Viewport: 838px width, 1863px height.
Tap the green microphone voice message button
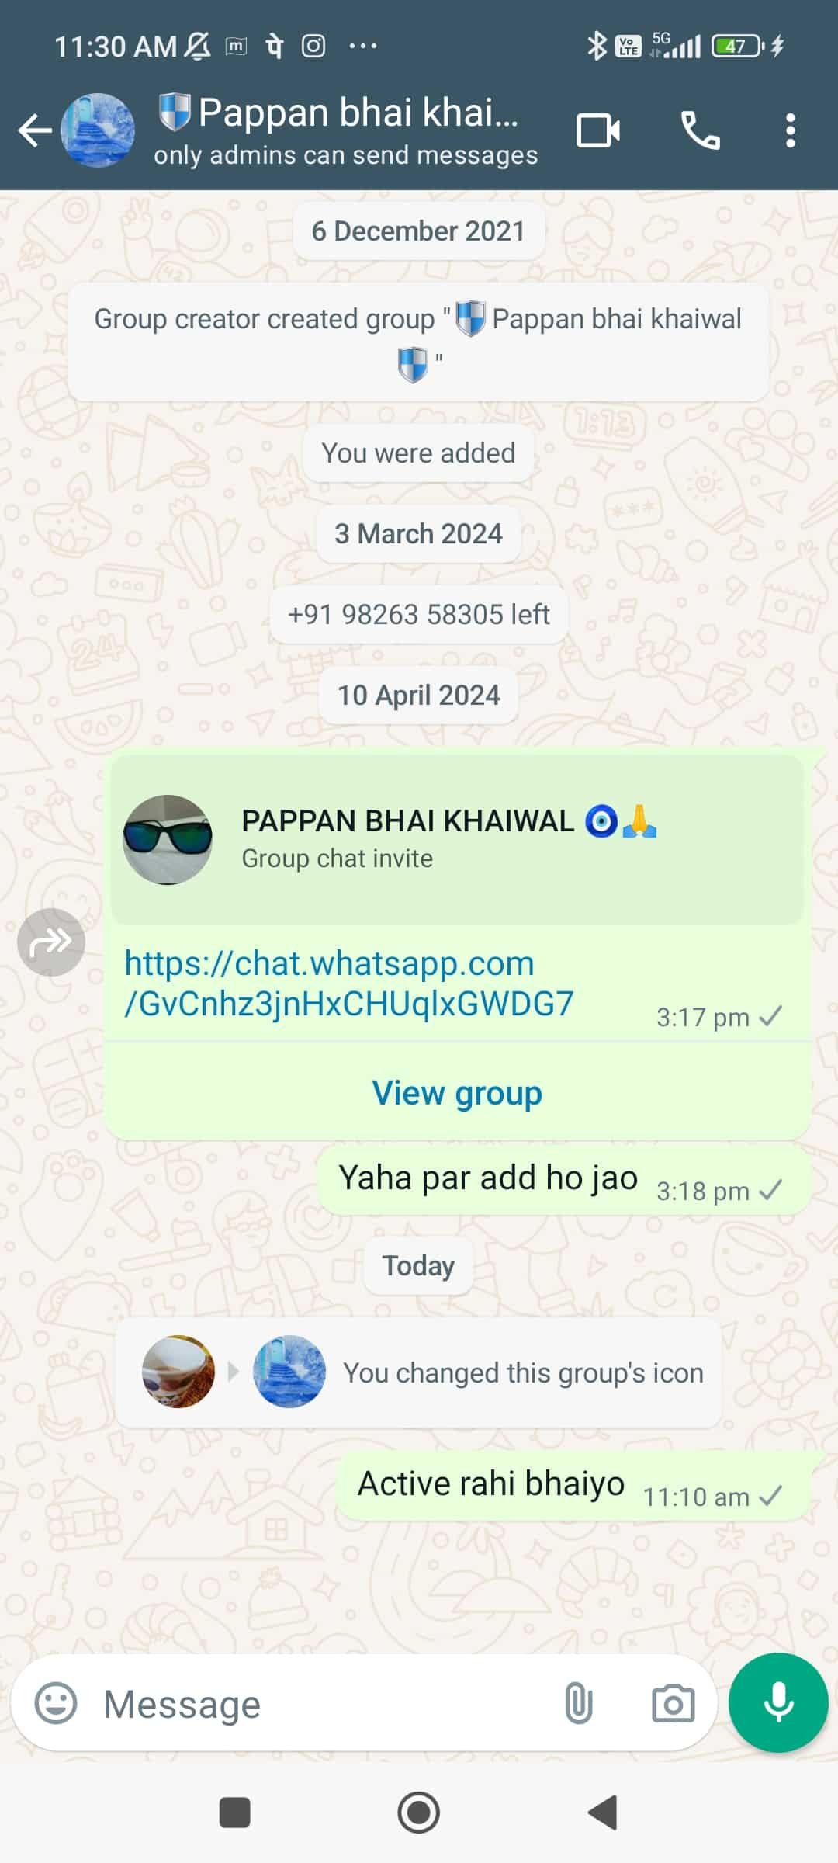778,1703
